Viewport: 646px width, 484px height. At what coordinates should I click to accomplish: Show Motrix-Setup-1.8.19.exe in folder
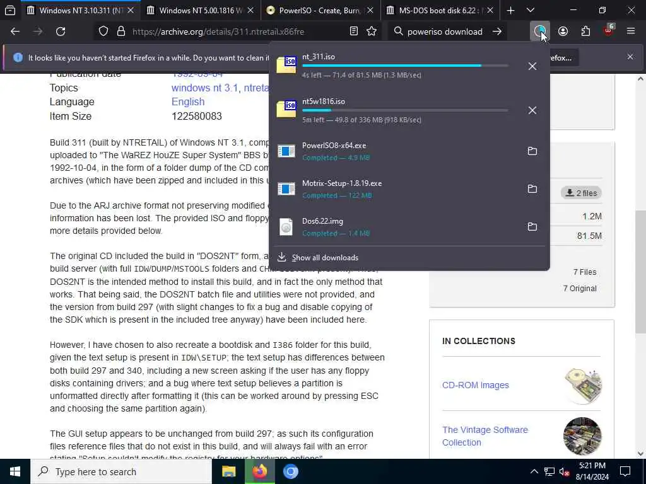(532, 189)
